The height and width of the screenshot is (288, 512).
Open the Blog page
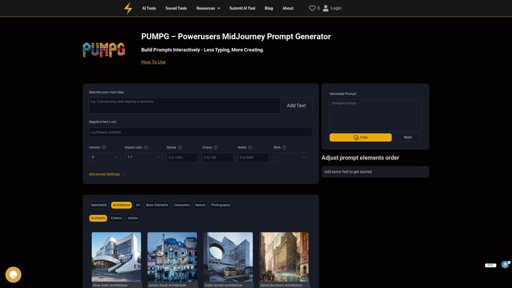coord(269,8)
